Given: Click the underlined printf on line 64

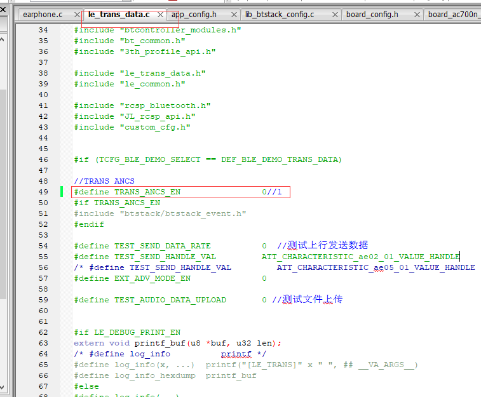Looking at the screenshot, I should [236, 354].
